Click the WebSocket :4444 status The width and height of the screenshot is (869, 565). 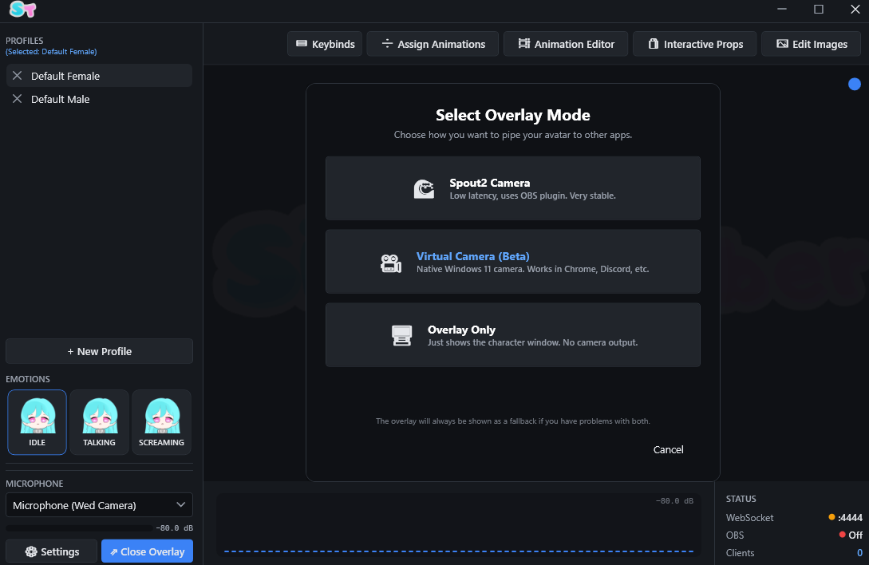tap(845, 517)
